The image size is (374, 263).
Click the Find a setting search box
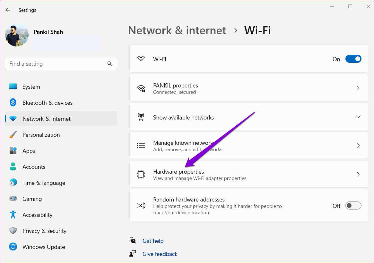(58, 64)
